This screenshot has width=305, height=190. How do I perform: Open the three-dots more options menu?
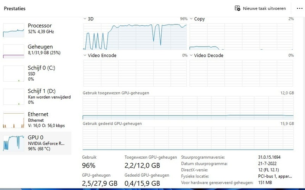tap(300, 8)
